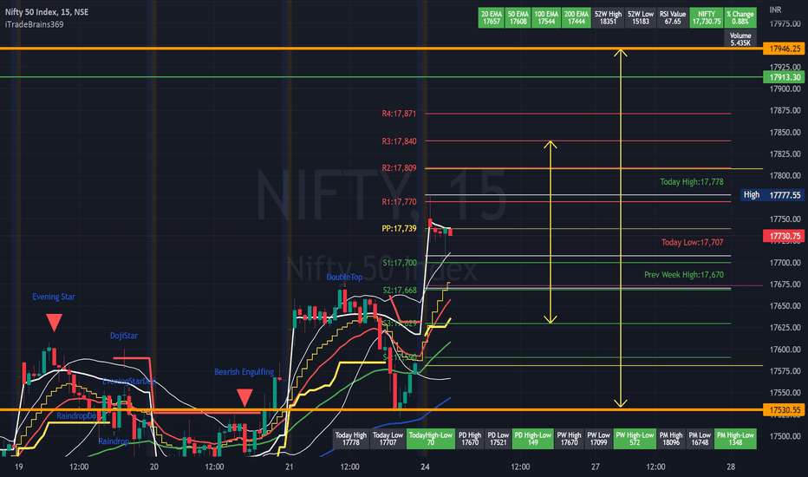808x477 pixels.
Task: Click the iTradeBrains369 author name
Action: coord(34,24)
